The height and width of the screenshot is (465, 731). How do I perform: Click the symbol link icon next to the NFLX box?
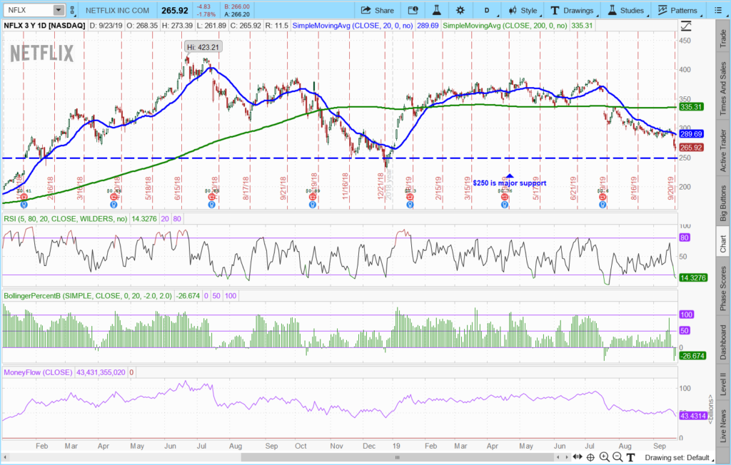pos(73,10)
